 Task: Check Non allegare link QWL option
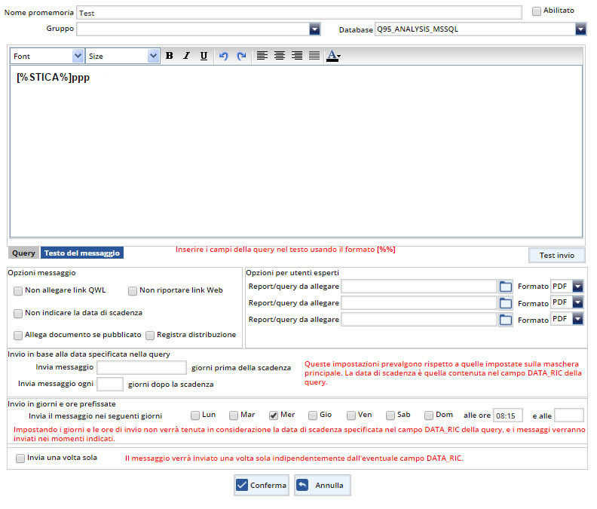click(x=18, y=291)
